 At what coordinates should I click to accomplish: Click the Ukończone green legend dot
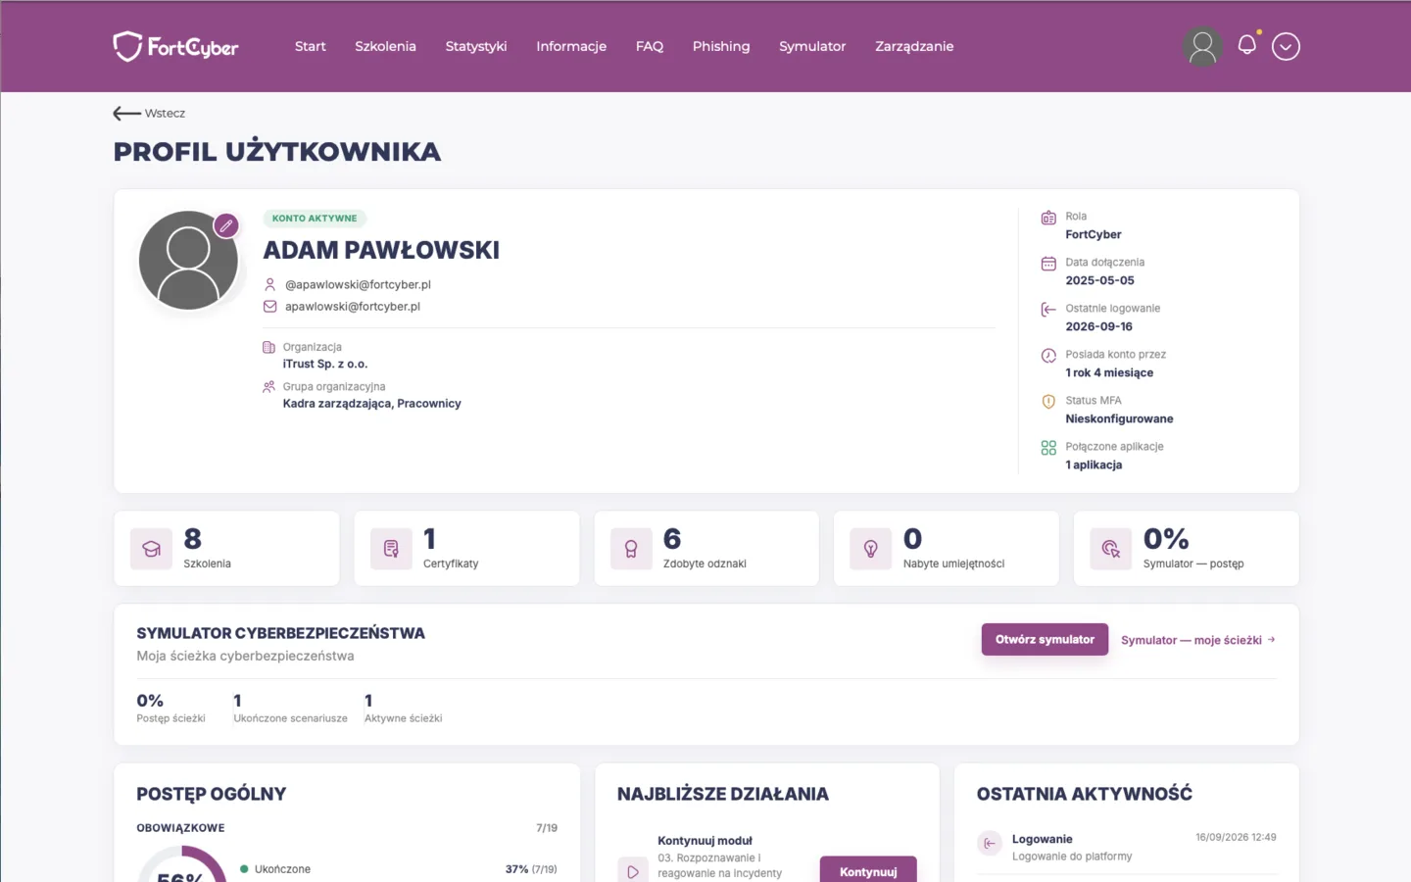click(244, 869)
